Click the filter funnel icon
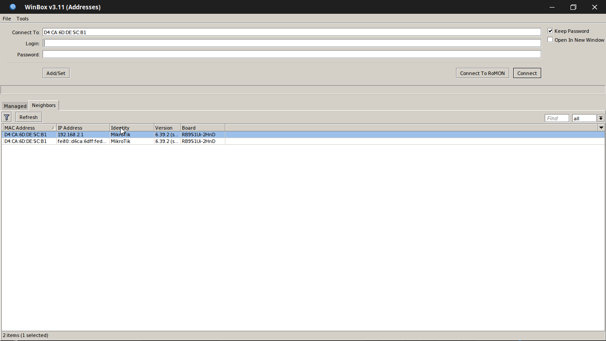The width and height of the screenshot is (606, 341). pyautogui.click(x=7, y=117)
